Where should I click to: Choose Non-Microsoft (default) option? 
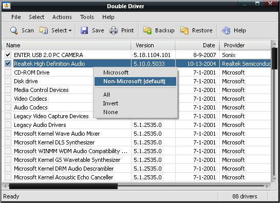coord(135,81)
